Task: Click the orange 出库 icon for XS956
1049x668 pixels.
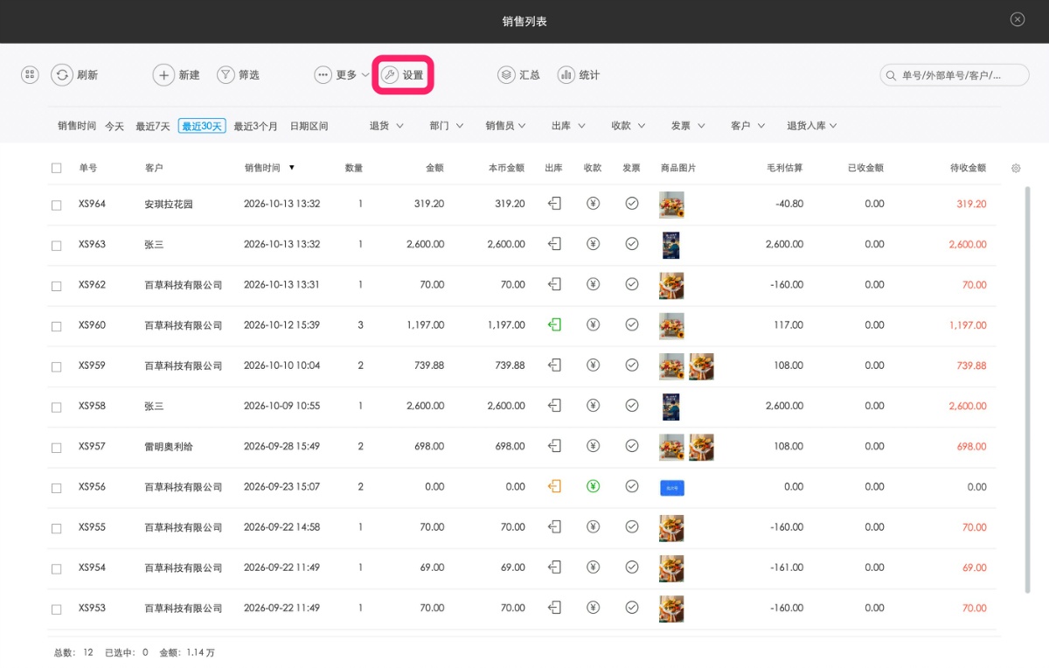Action: 554,486
